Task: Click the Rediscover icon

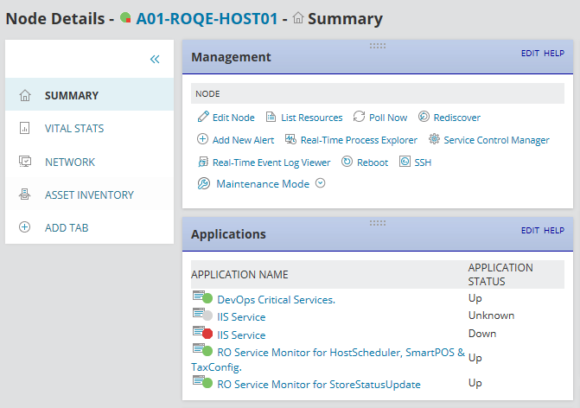Action: click(x=424, y=118)
